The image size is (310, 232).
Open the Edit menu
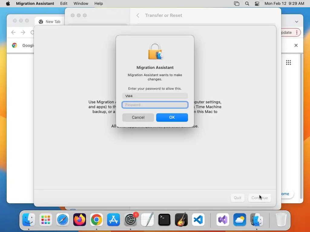click(x=64, y=4)
